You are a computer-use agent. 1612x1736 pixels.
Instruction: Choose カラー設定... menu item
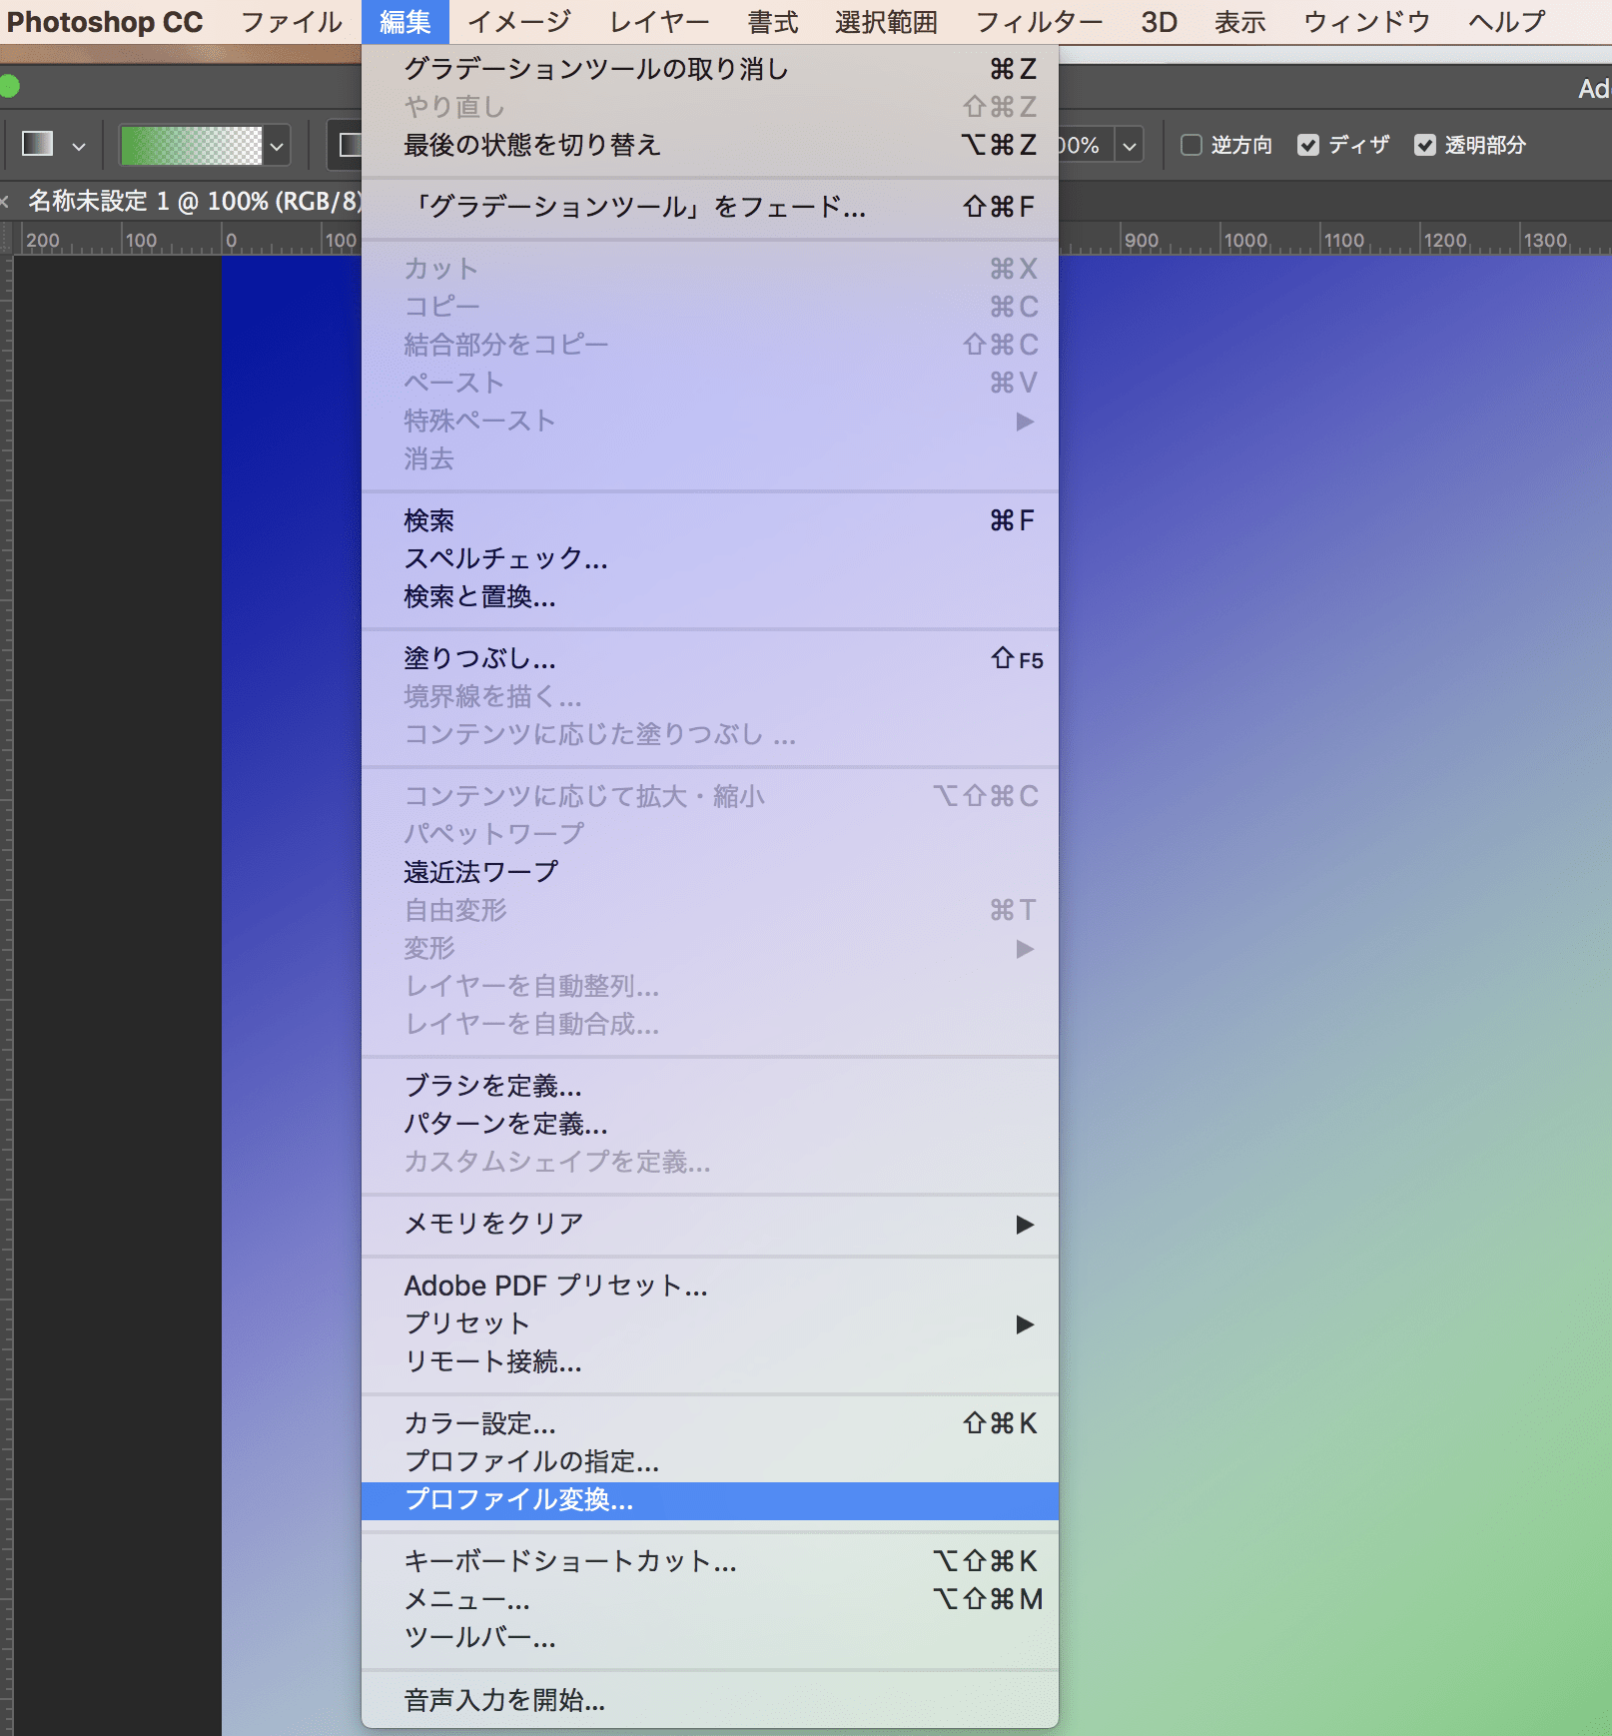tap(710, 1423)
